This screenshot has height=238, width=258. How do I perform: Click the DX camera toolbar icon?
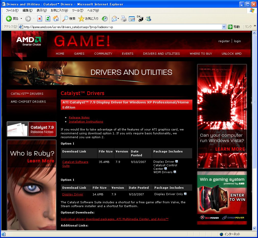(140, 19)
